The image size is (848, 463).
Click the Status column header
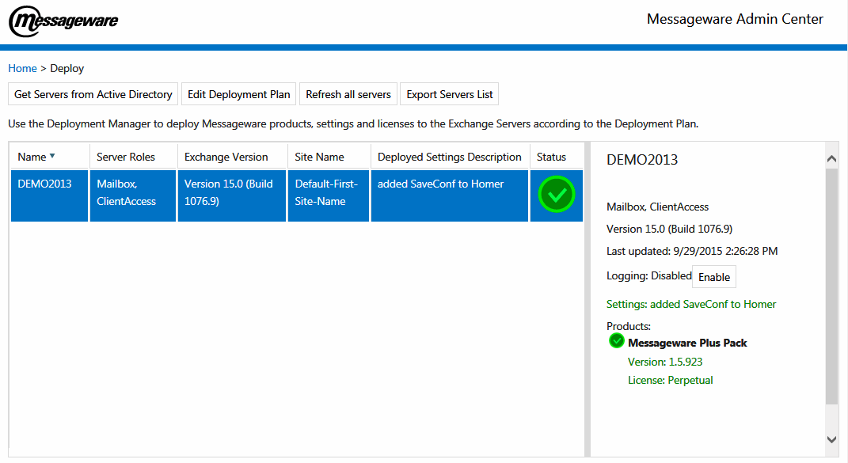pos(557,157)
